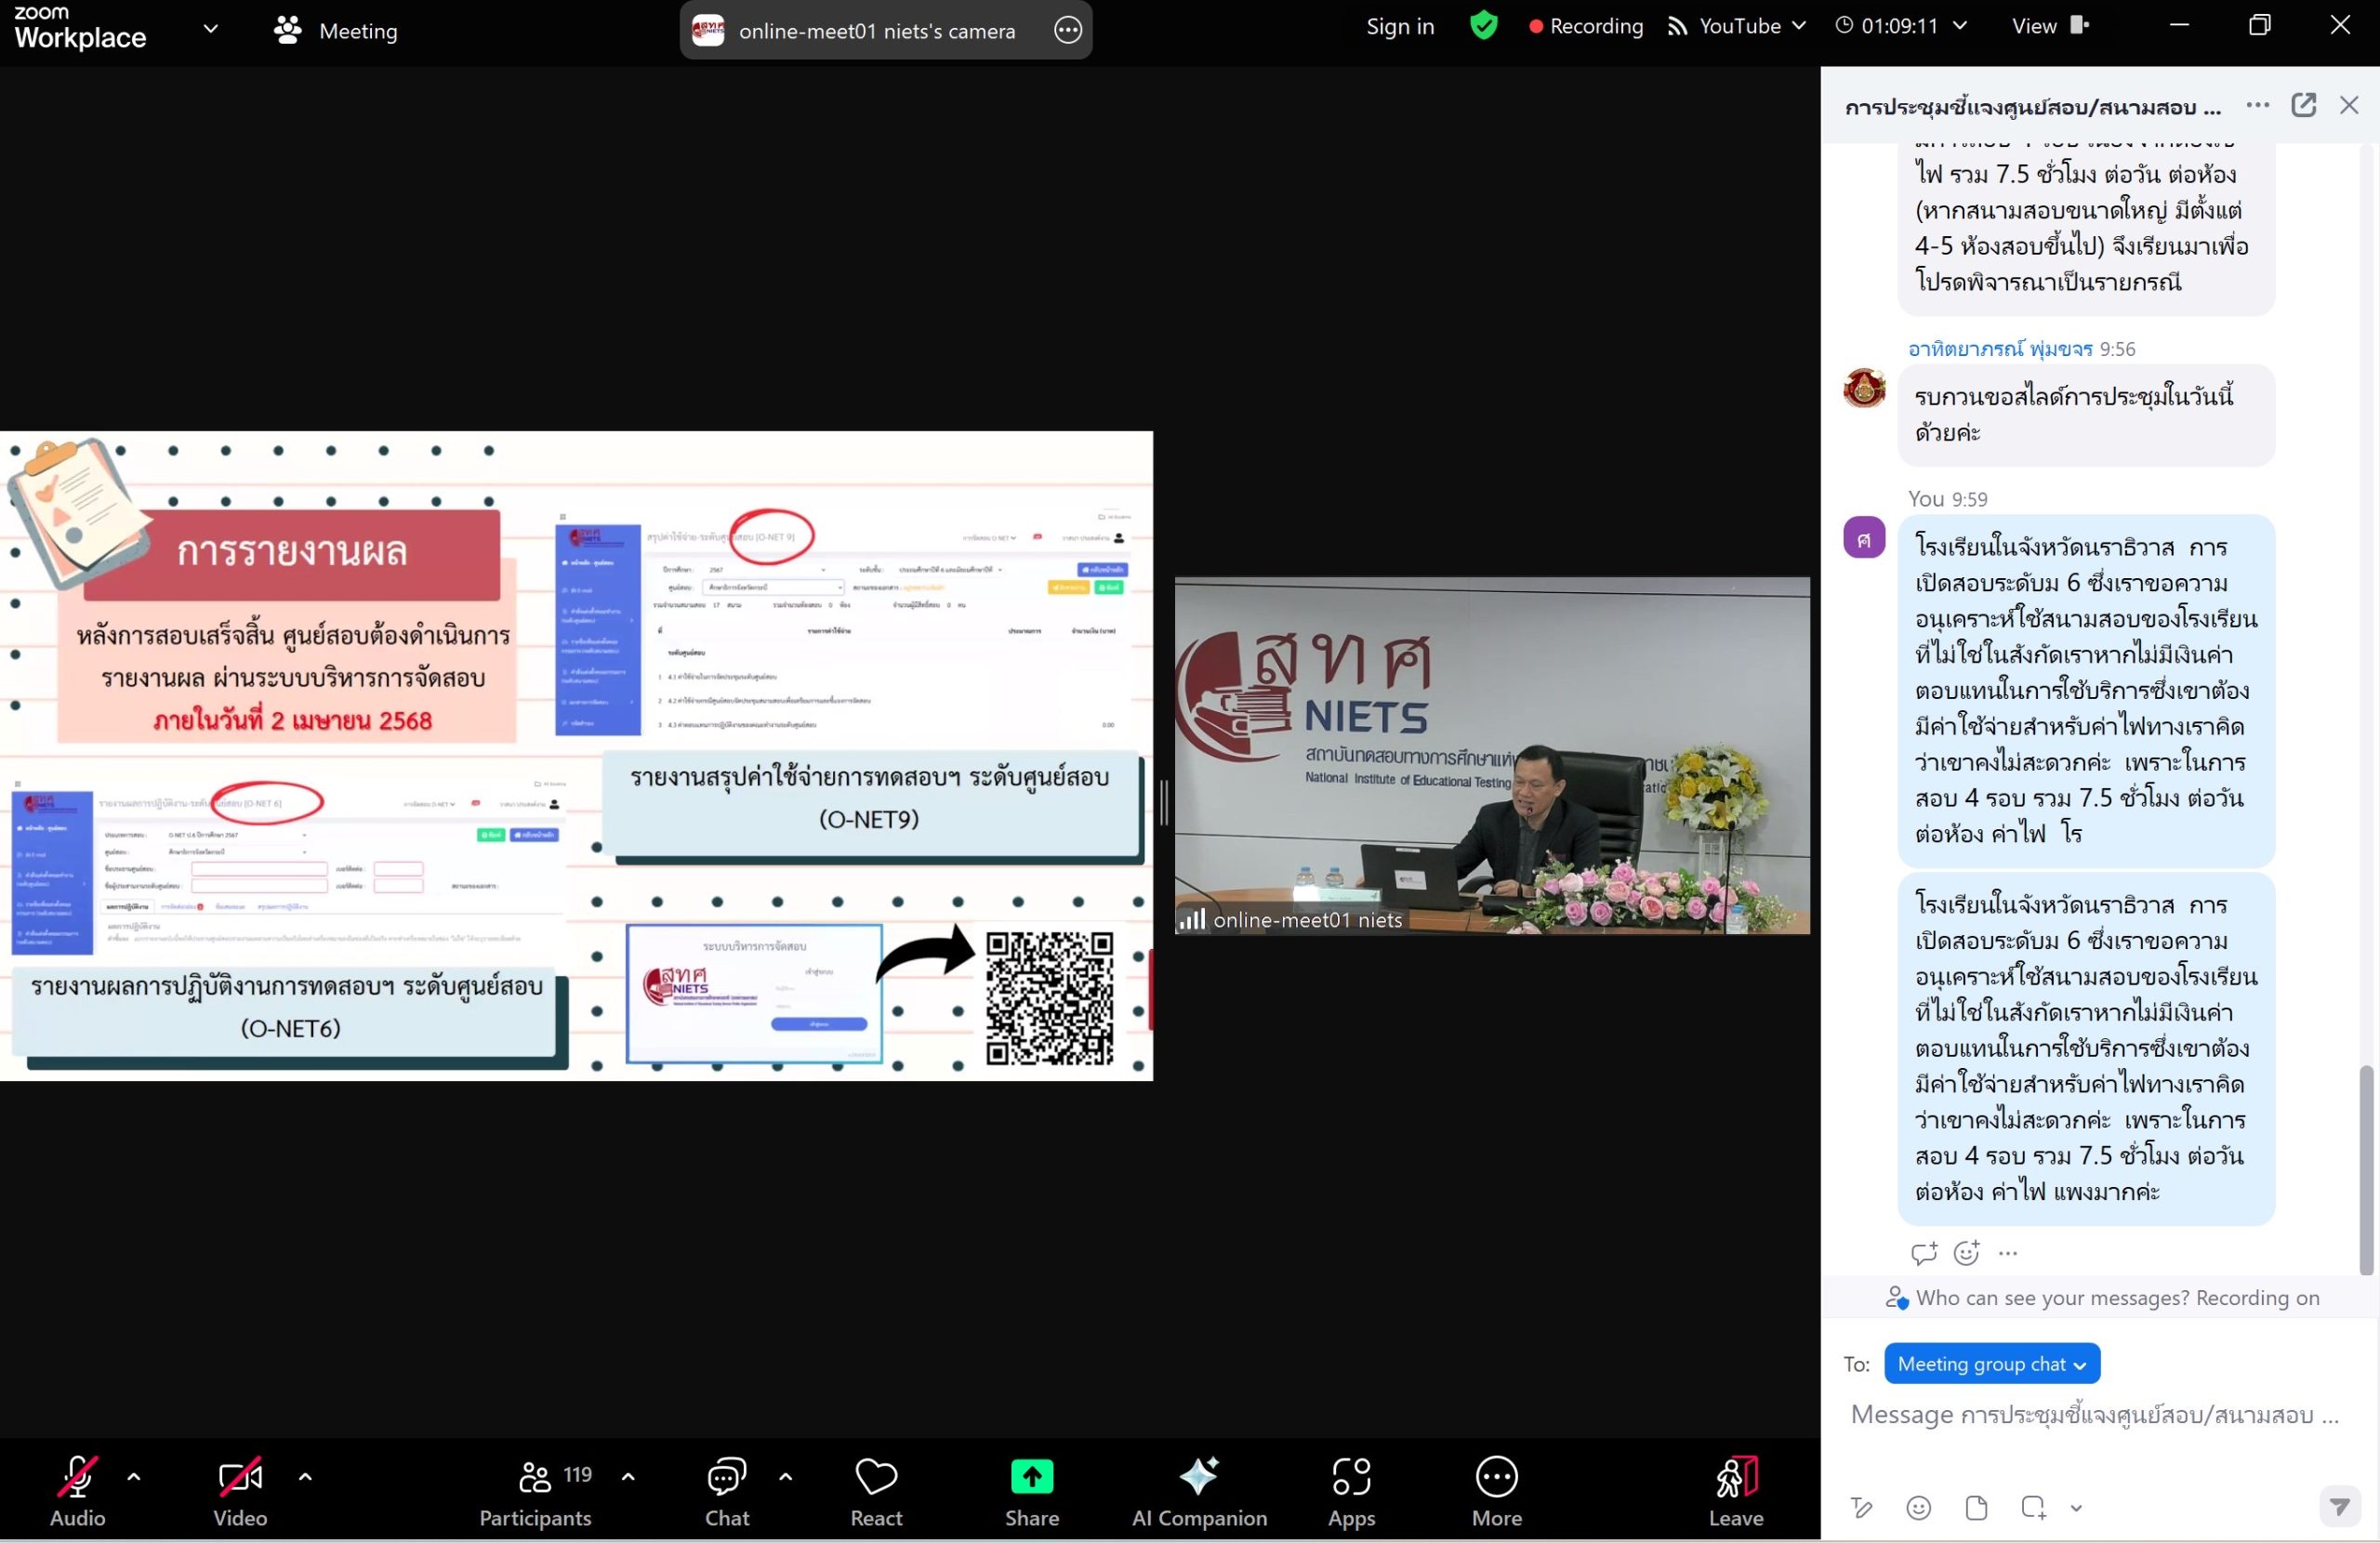2380x1543 pixels.
Task: Open the screenshot capture tool
Action: click(x=2033, y=1507)
